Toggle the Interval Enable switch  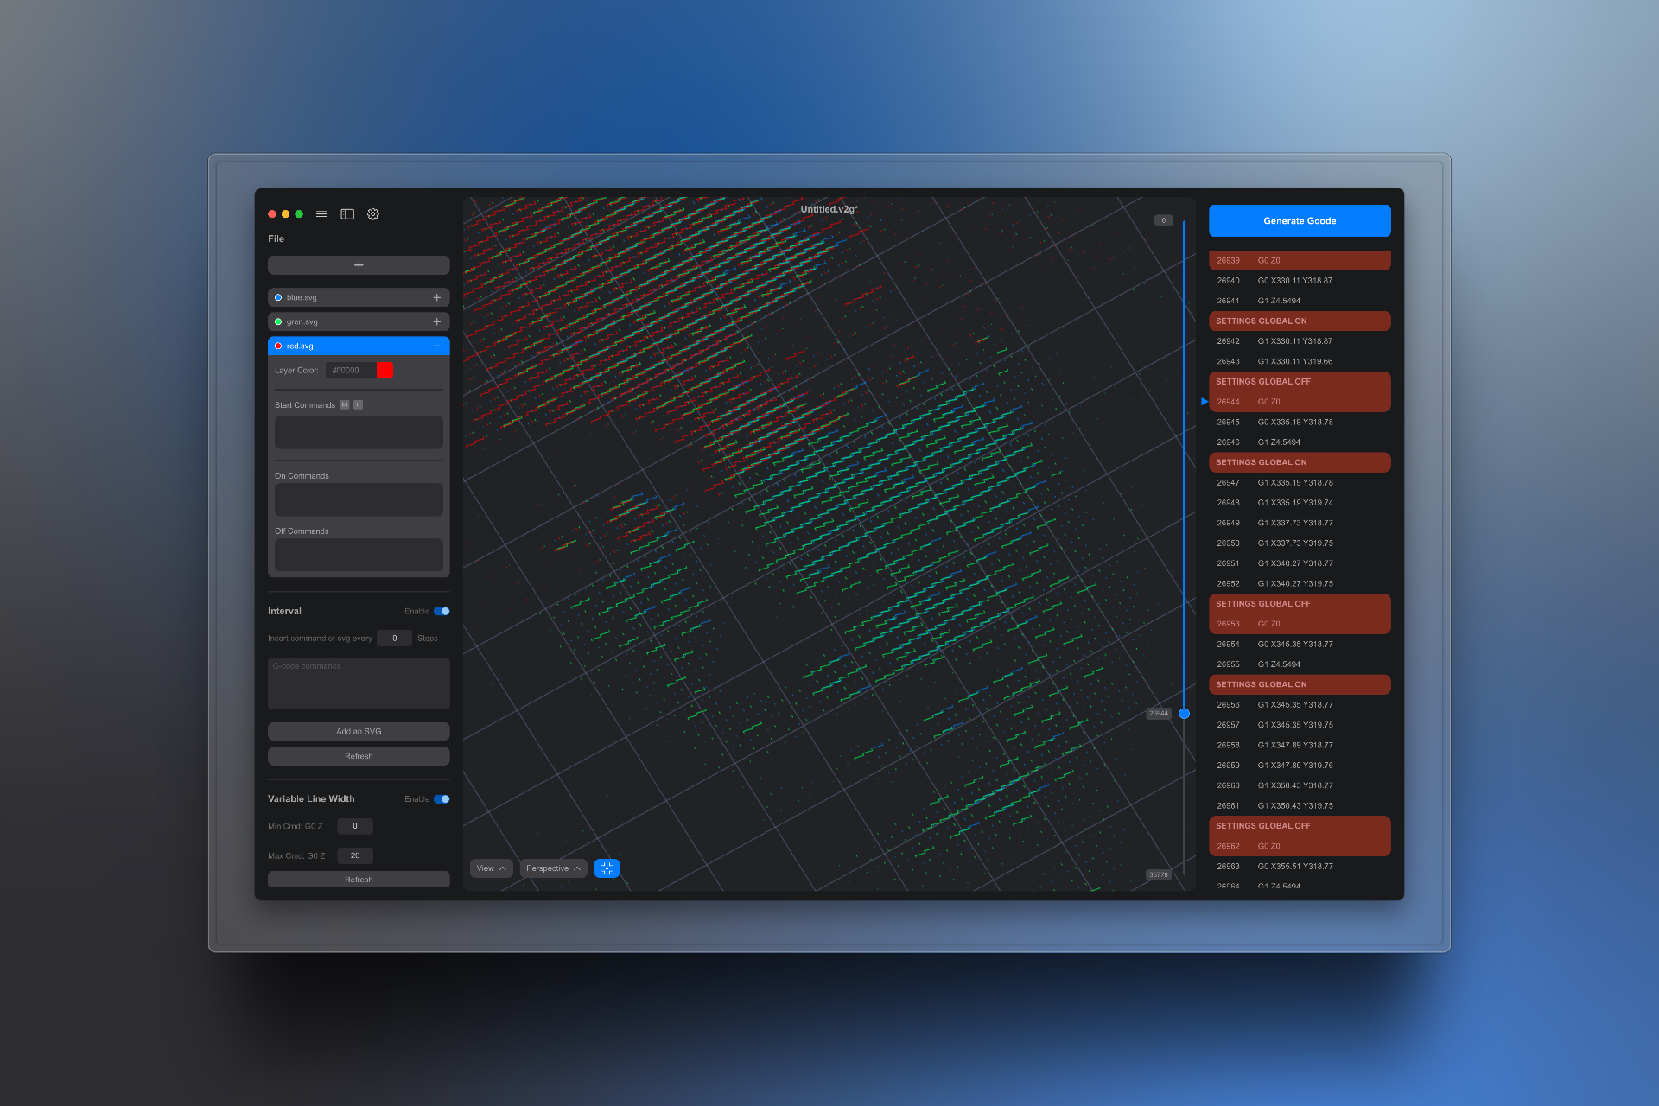[442, 611]
